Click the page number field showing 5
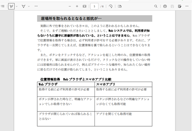 (94, 6)
